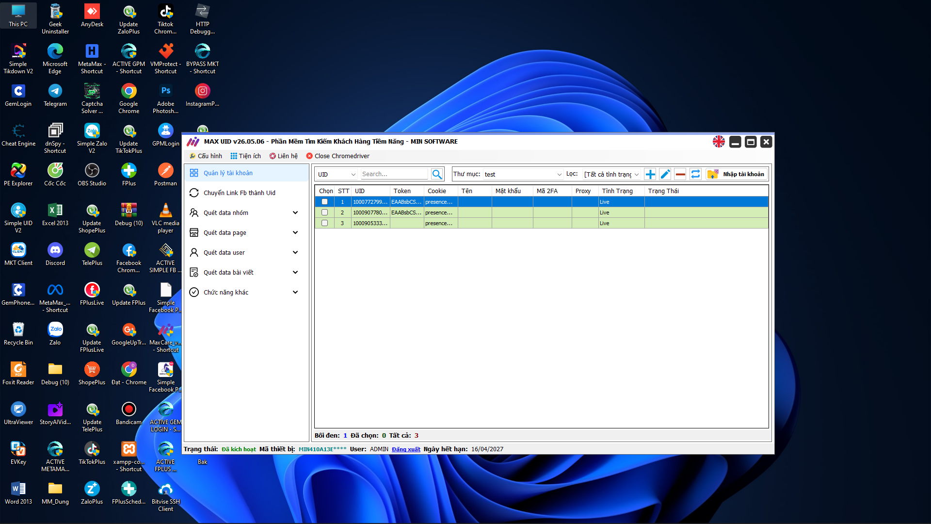Click the Đăng xuất logout link

coord(406,449)
